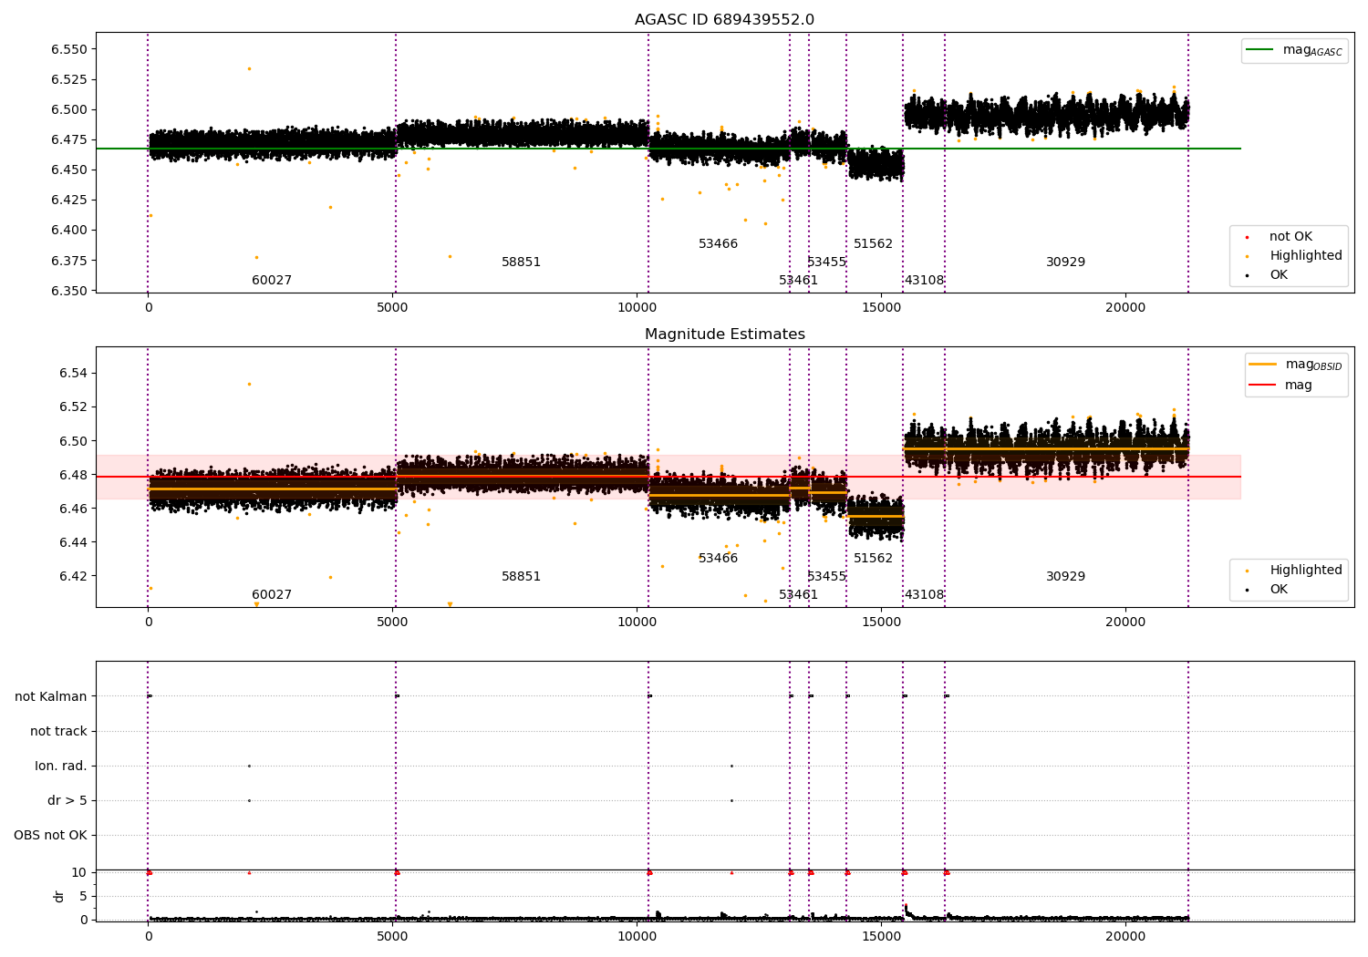Screen dimensions: 1368x957
Task: Click the 6.44 y-tick in middle plot
Action: tap(73, 542)
